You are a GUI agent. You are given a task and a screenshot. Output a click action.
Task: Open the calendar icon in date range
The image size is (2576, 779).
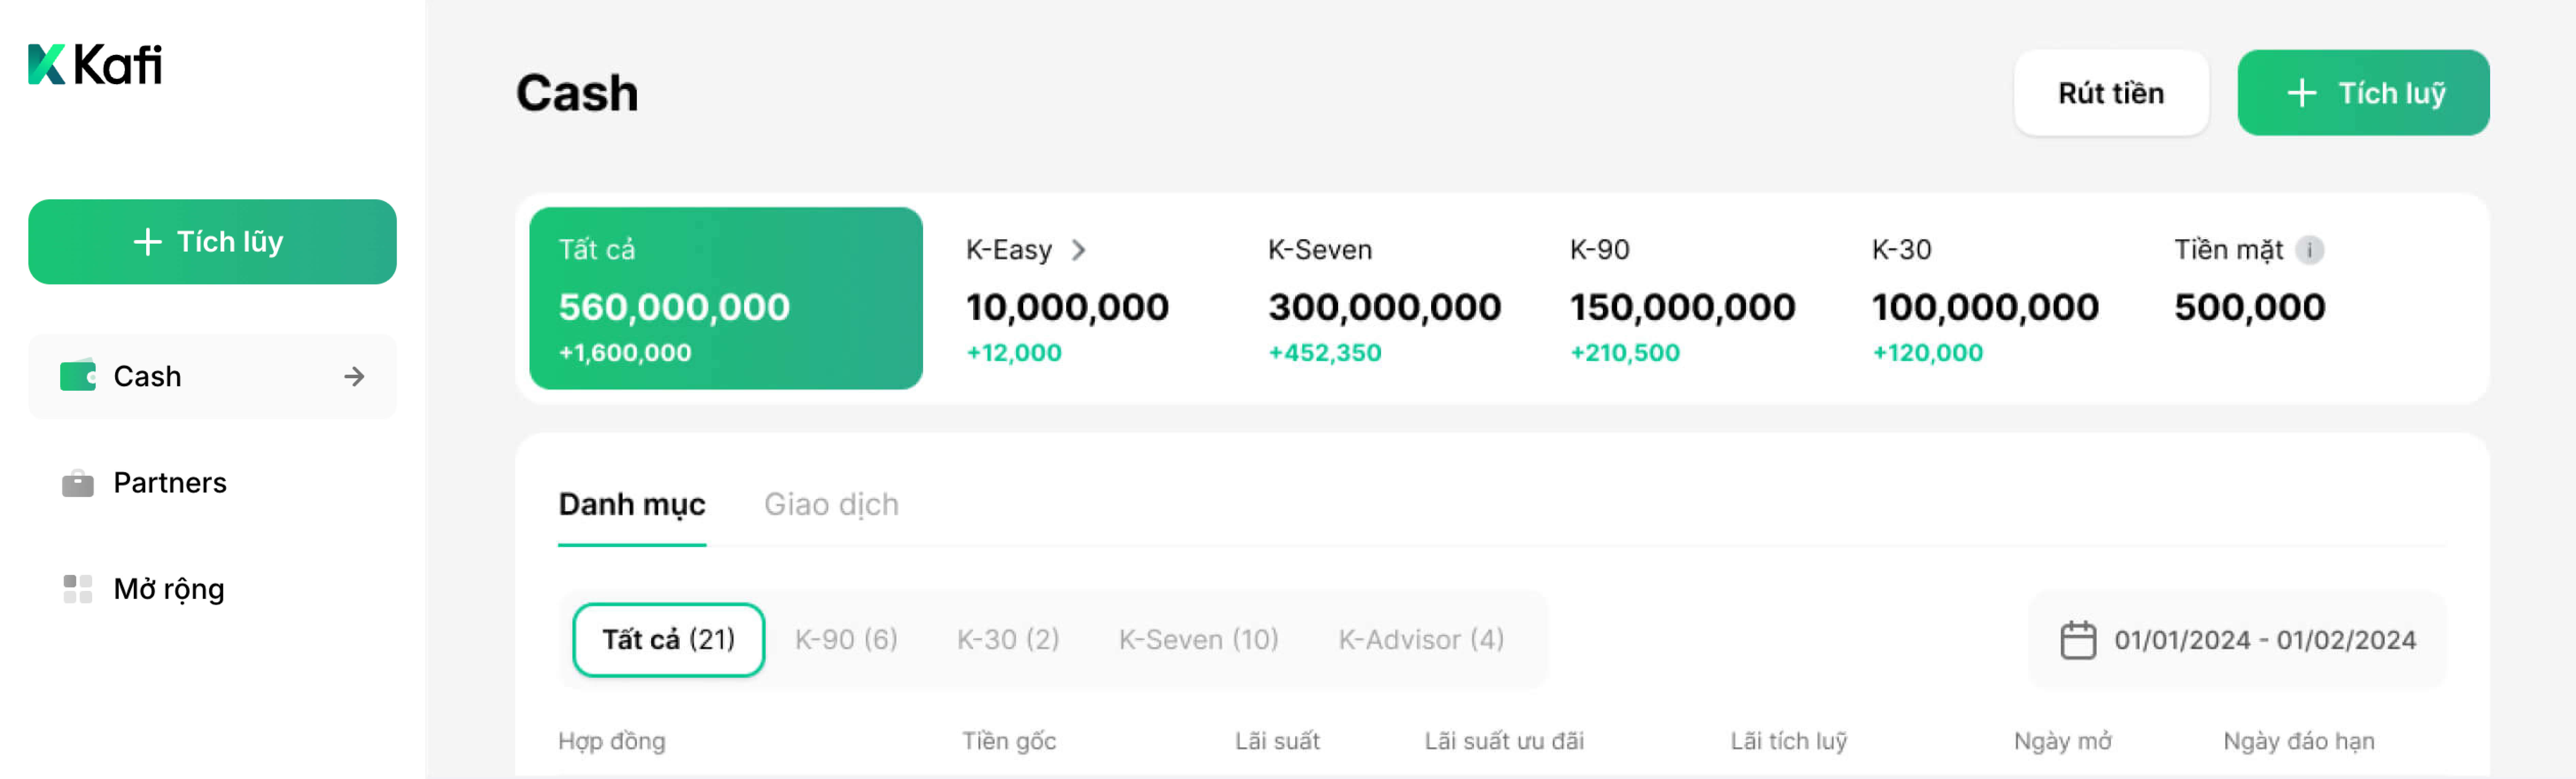2078,640
